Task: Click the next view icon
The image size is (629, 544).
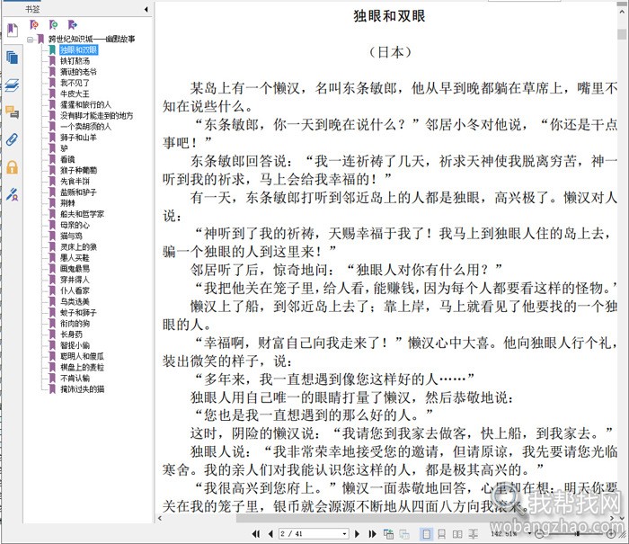Action: click(404, 533)
